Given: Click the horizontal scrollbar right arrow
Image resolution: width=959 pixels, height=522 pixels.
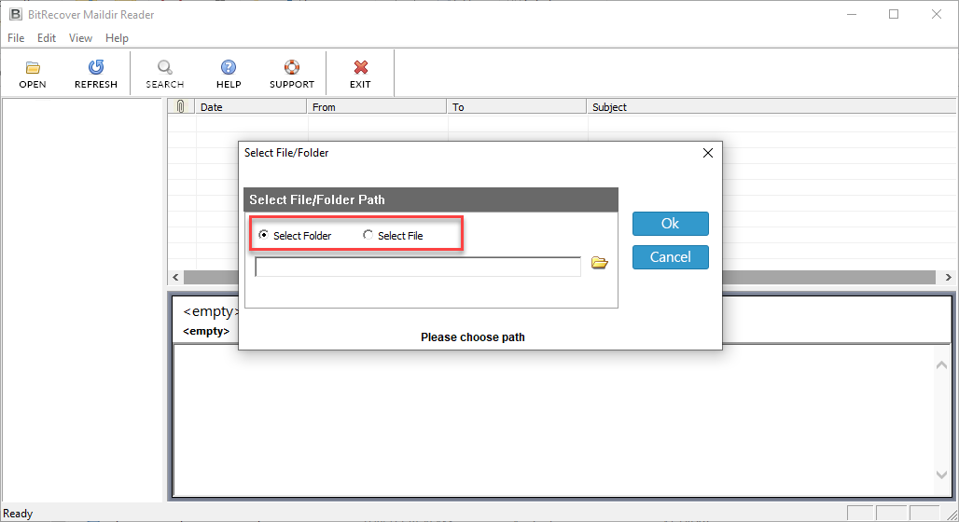Looking at the screenshot, I should (948, 278).
